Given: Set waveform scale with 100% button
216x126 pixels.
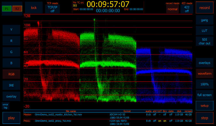Looking at the screenshot, I should pos(204,84).
